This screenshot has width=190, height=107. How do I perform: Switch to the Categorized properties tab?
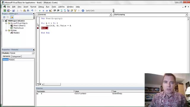pyautogui.click(x=16, y=56)
